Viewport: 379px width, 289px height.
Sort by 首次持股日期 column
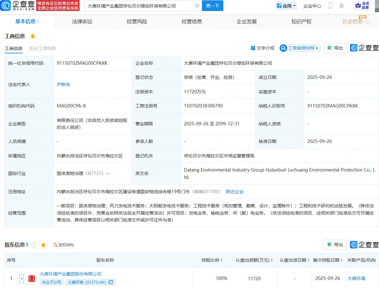(342, 260)
